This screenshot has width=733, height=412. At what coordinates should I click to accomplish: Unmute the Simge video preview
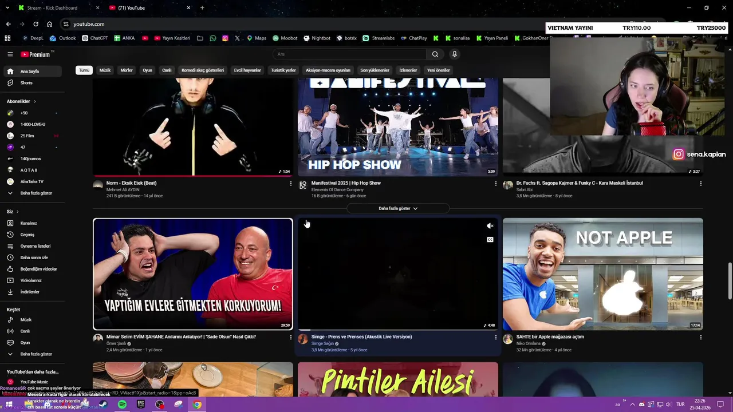click(x=490, y=226)
